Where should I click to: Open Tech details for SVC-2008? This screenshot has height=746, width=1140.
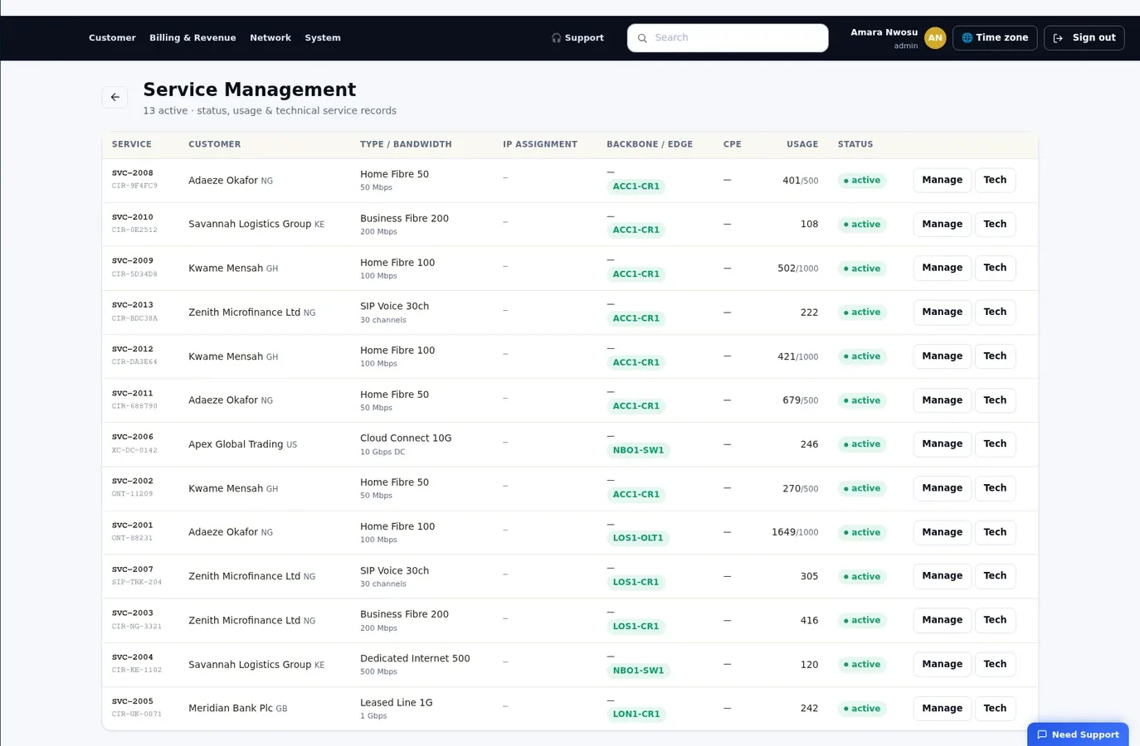[995, 180]
